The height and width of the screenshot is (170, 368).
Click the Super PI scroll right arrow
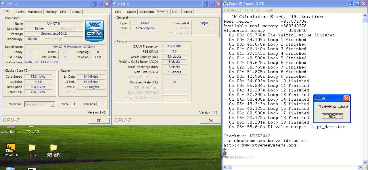pos(361,167)
